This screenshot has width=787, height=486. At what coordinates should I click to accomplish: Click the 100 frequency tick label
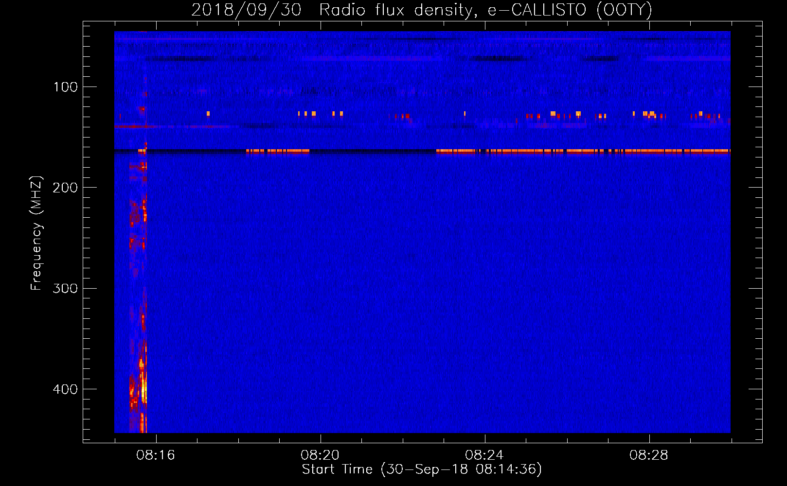[66, 87]
